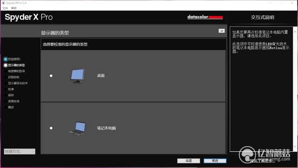Click the 笔记本电脑 option label

tap(107, 128)
